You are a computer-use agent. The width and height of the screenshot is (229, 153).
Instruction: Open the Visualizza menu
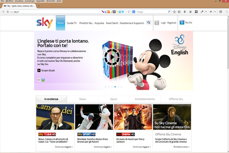(x=19, y=1)
